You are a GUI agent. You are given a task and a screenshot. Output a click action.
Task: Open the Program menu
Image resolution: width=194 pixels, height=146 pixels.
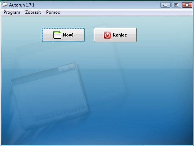click(x=12, y=12)
